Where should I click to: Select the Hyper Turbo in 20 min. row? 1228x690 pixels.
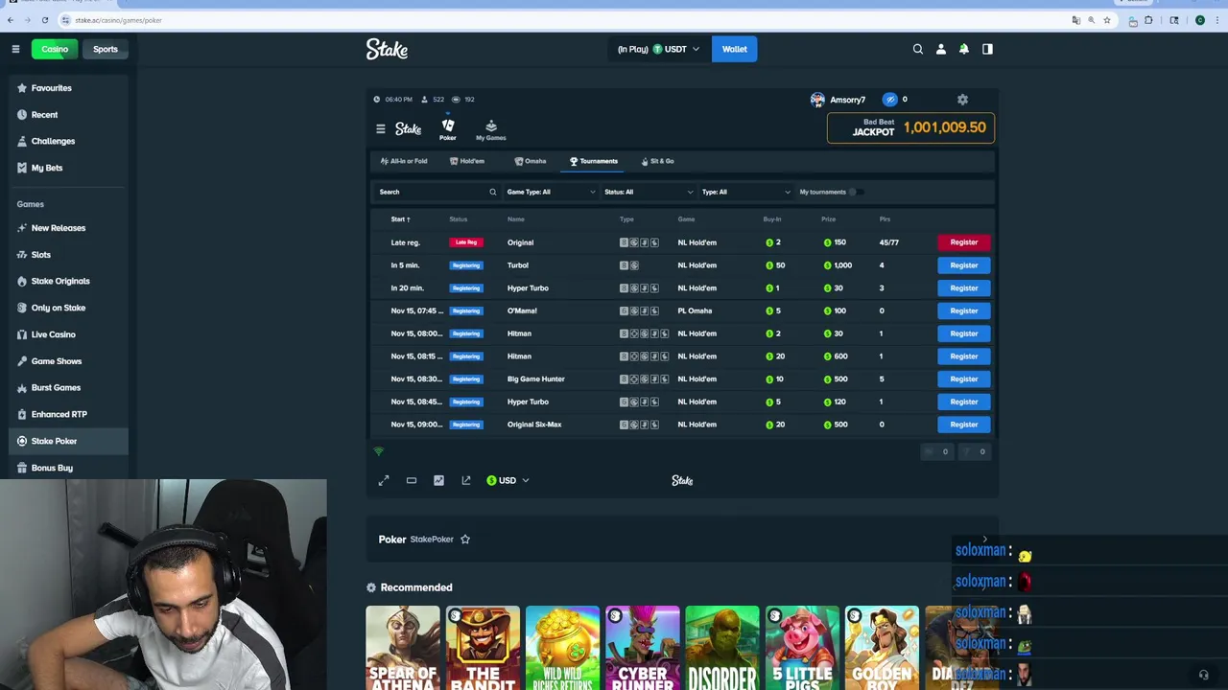click(683, 287)
